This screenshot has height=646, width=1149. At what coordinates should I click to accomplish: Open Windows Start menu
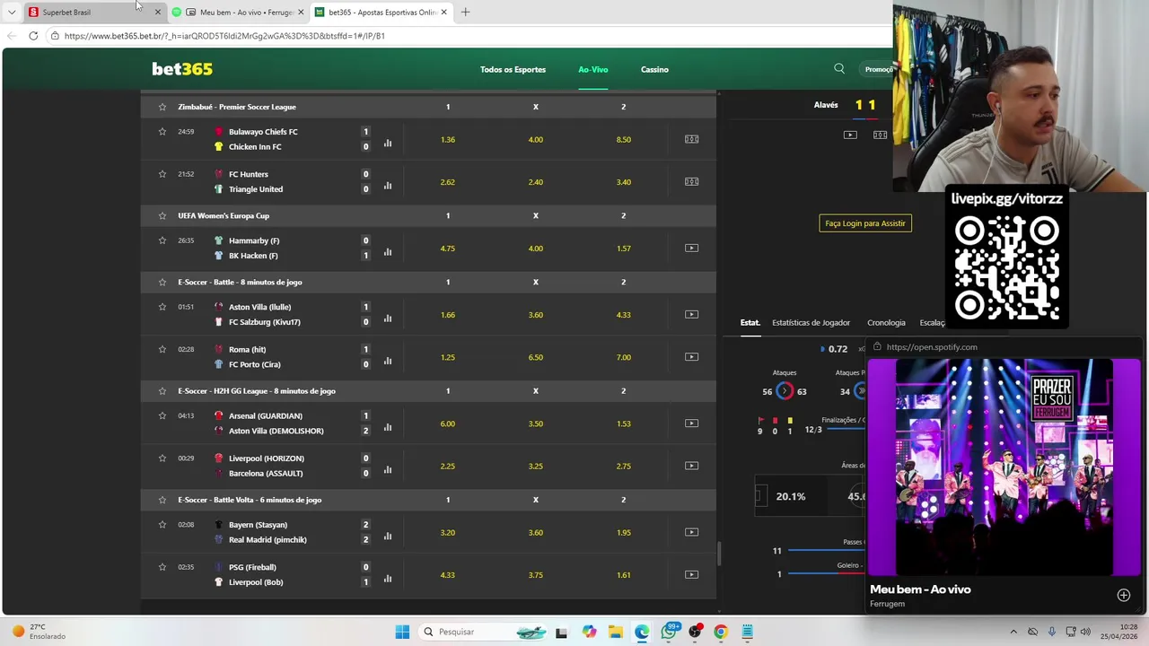point(402,632)
